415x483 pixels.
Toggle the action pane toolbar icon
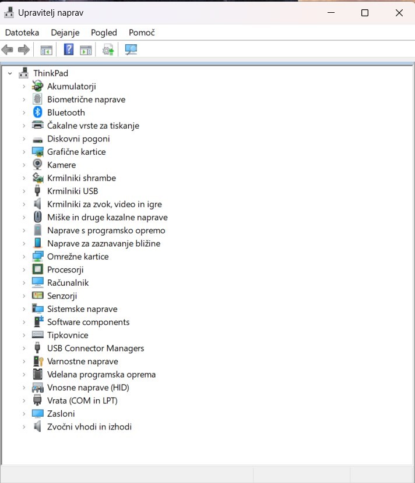(x=86, y=50)
